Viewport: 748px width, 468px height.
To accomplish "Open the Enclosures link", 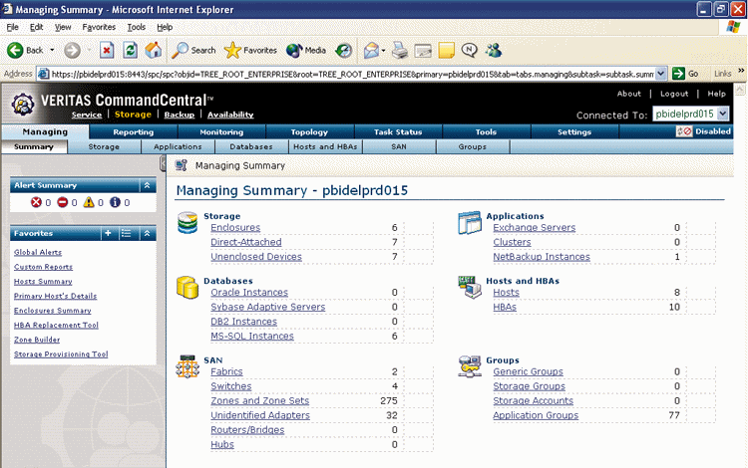I will point(235,228).
